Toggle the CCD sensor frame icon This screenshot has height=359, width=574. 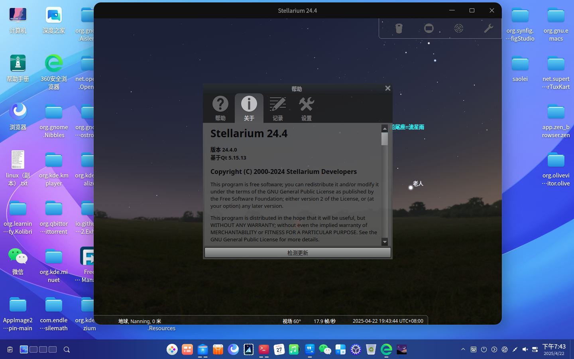429,28
